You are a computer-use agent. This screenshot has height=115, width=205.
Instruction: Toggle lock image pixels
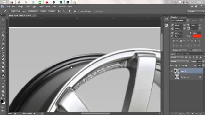[180, 65]
